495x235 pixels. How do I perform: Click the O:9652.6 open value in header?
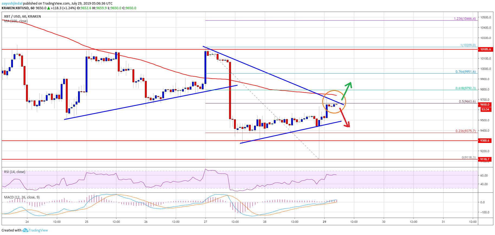click(x=84, y=8)
